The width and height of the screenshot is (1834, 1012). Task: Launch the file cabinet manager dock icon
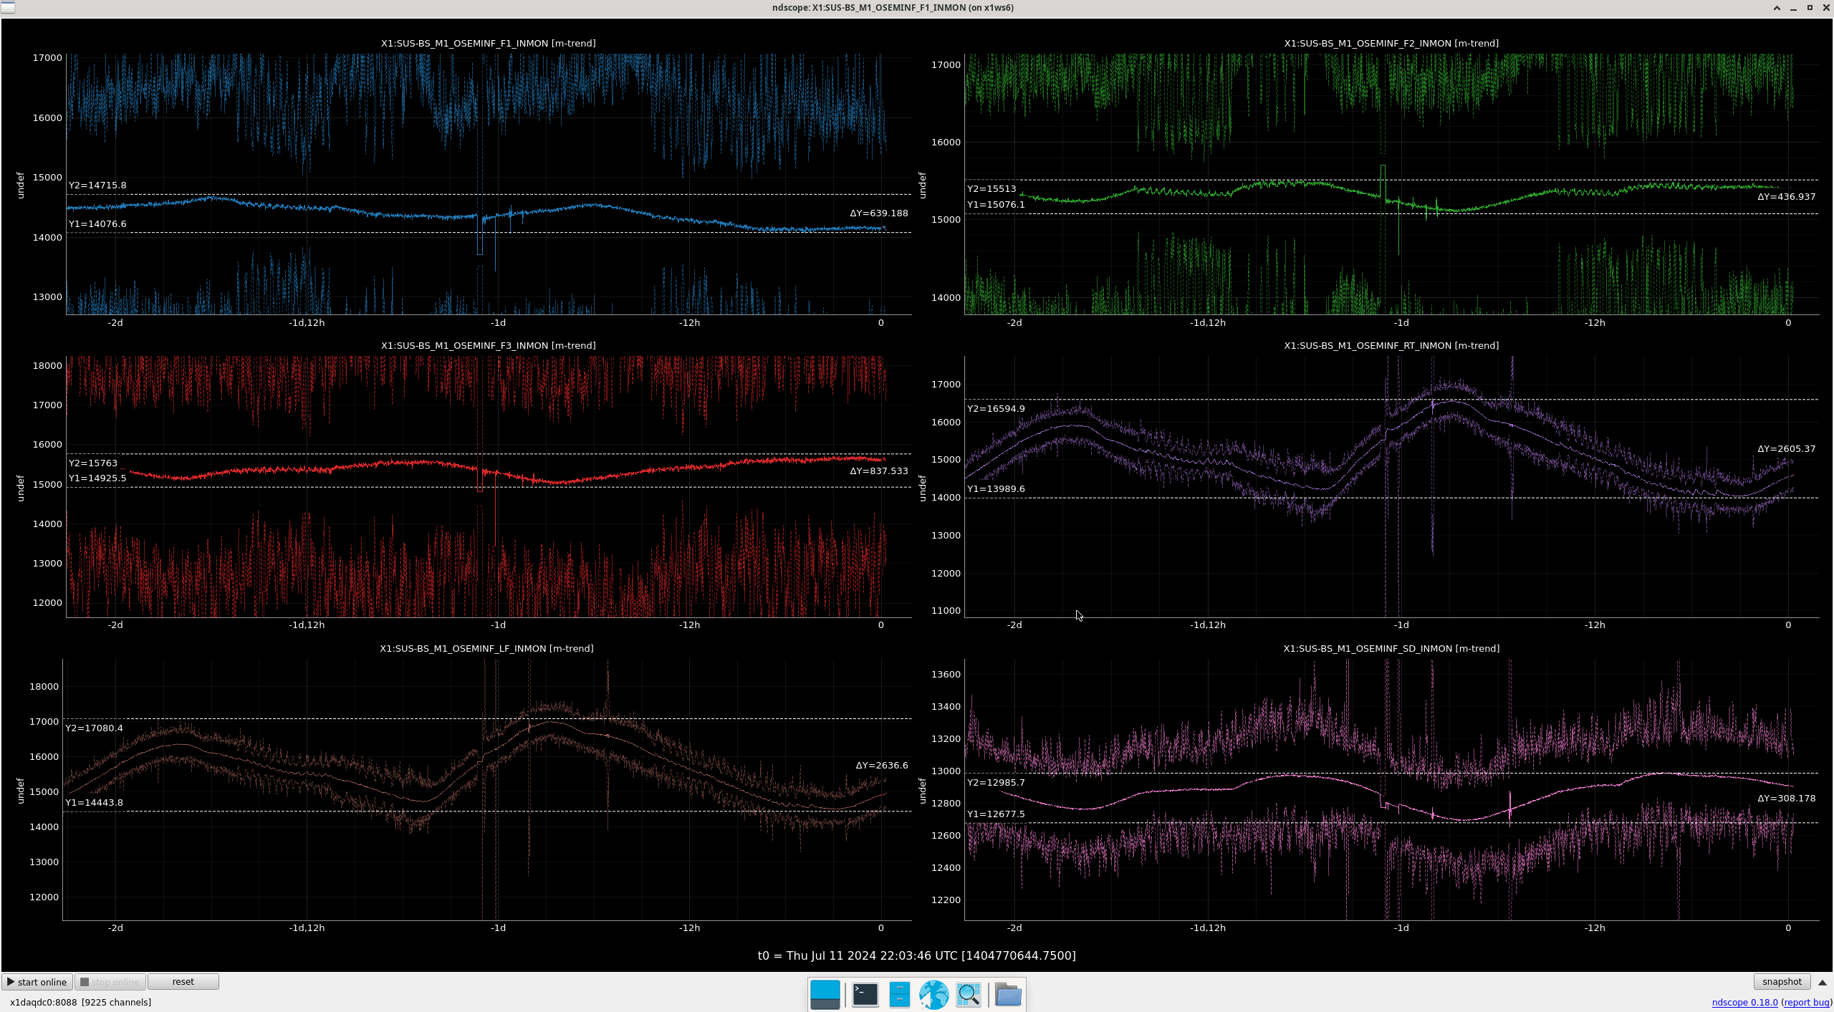tap(899, 994)
